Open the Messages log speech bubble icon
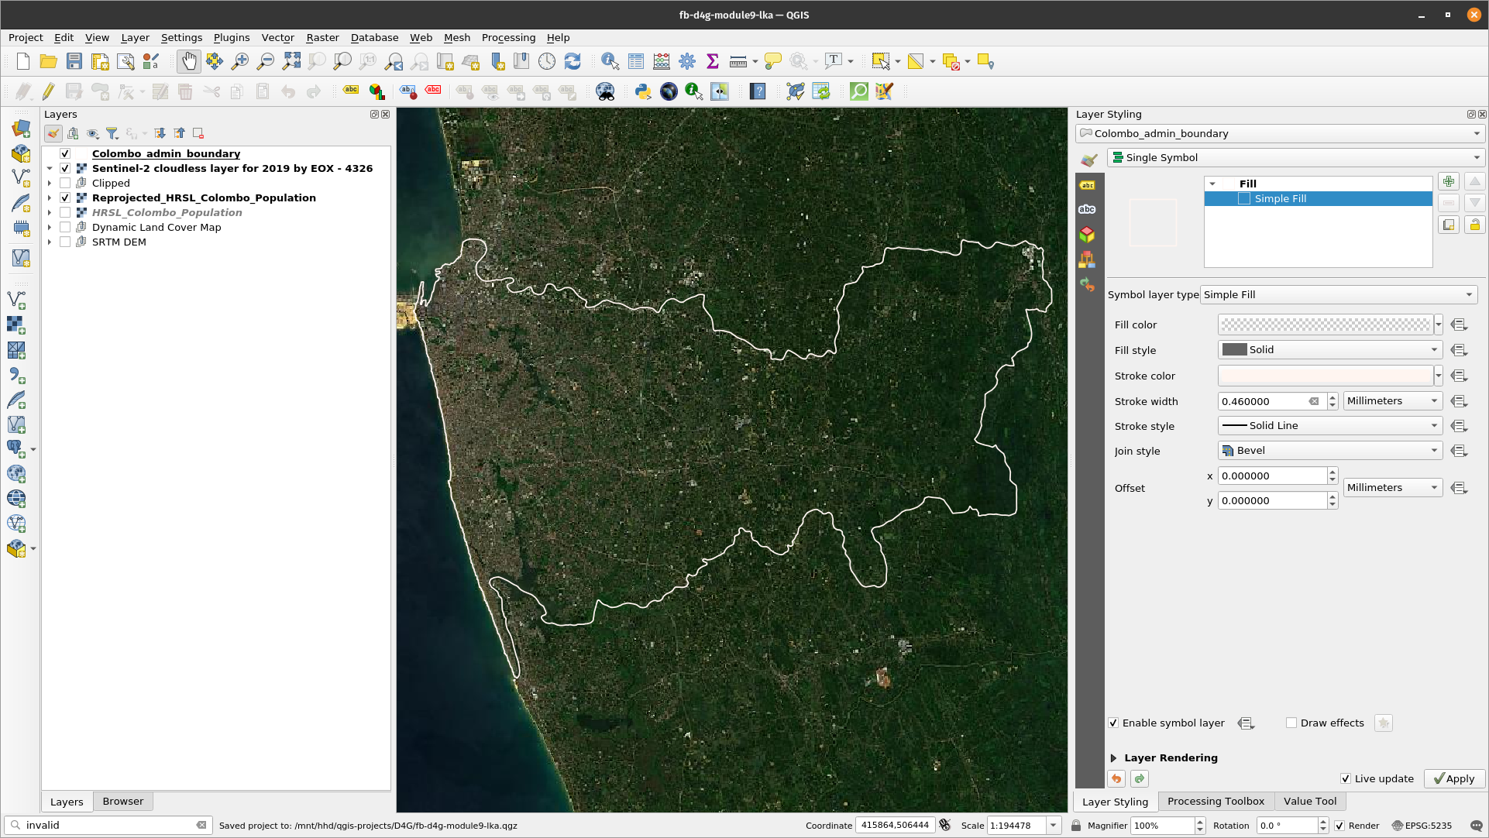1489x838 pixels. point(1477,826)
